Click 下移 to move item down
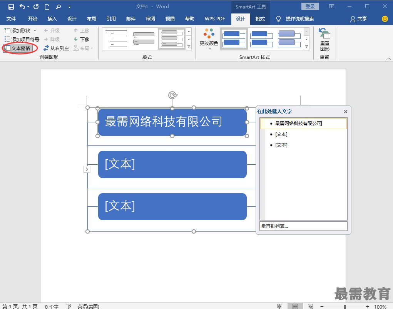 click(x=82, y=39)
